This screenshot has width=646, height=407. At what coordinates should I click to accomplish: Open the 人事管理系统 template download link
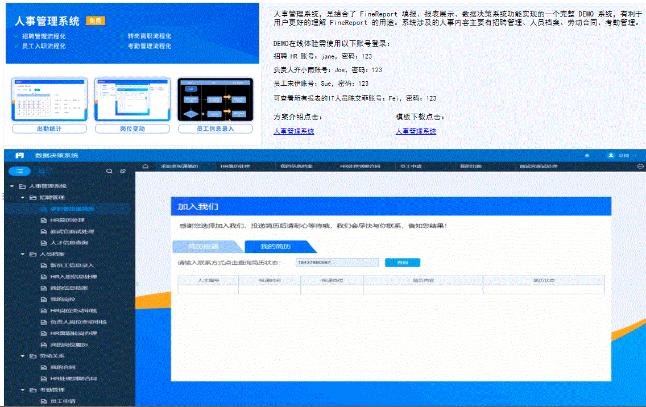coord(415,130)
